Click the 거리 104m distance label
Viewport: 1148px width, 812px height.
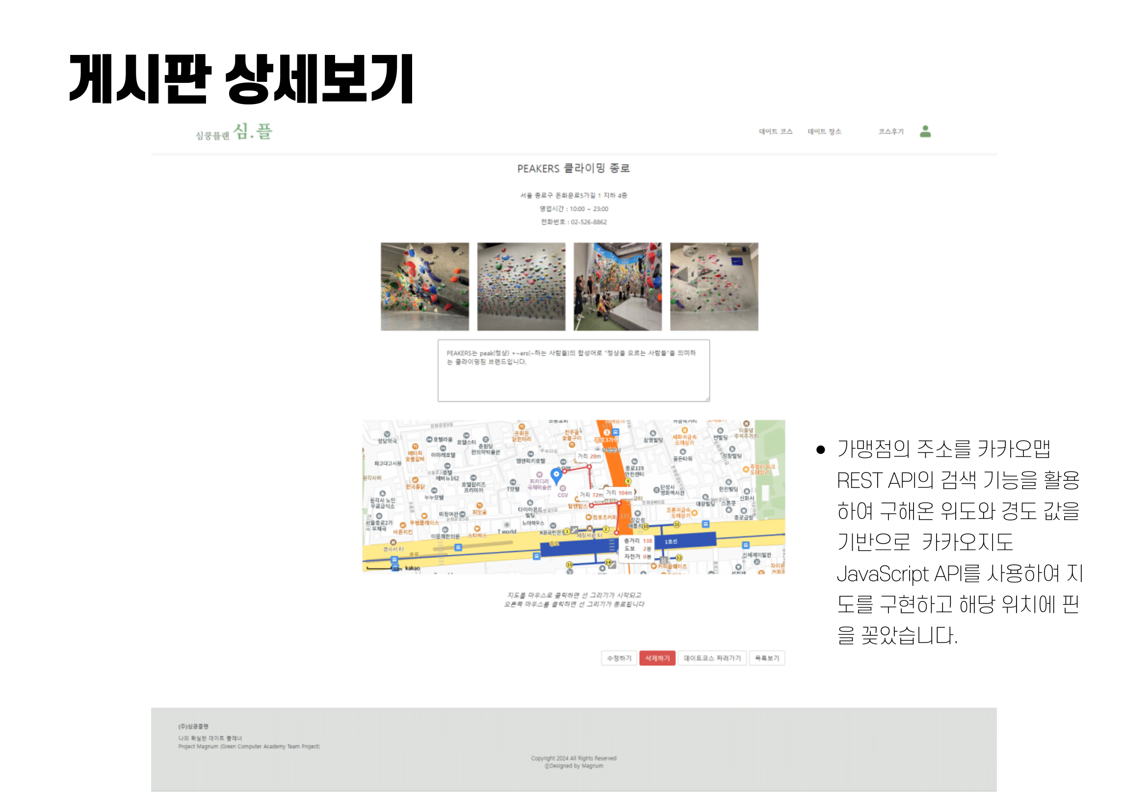[619, 493]
